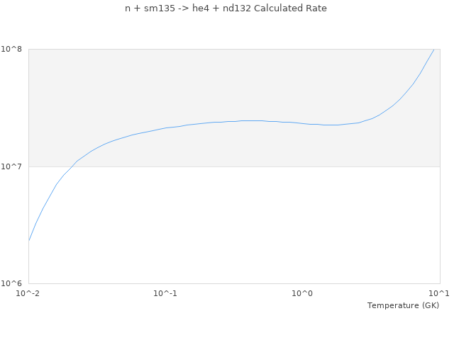
Task: Click the blue curve above the 10^0 tick
Action: (303, 123)
